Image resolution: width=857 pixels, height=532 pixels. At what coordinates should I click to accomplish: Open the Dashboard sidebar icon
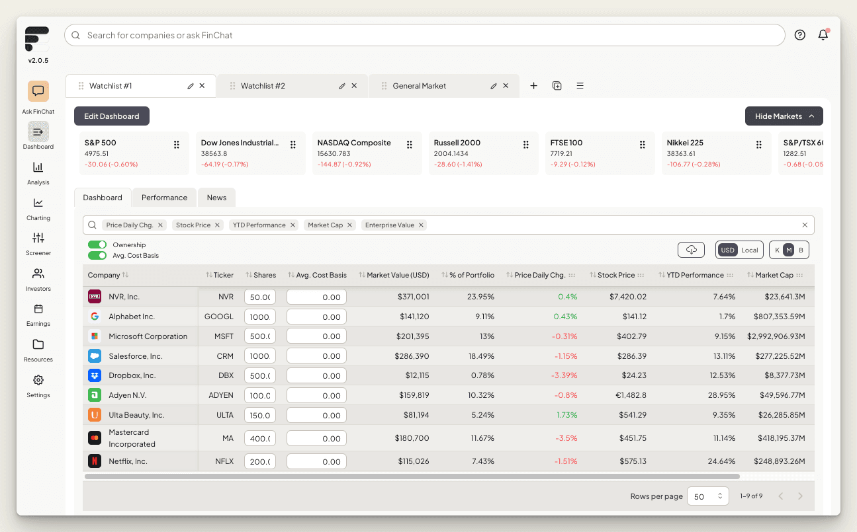[38, 132]
